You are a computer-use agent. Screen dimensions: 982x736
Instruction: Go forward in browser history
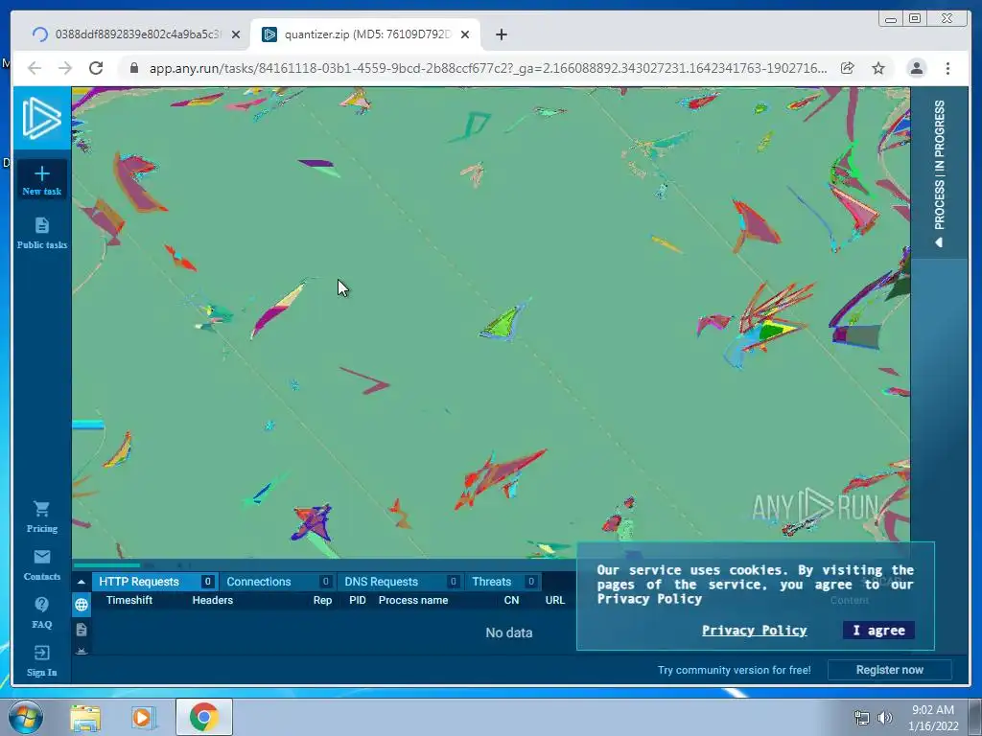pyautogui.click(x=65, y=68)
